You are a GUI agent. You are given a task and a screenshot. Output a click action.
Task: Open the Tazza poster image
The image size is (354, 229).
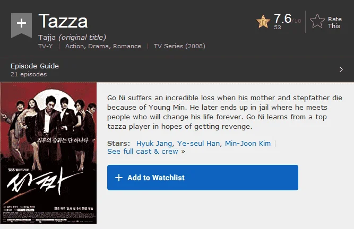click(48, 153)
